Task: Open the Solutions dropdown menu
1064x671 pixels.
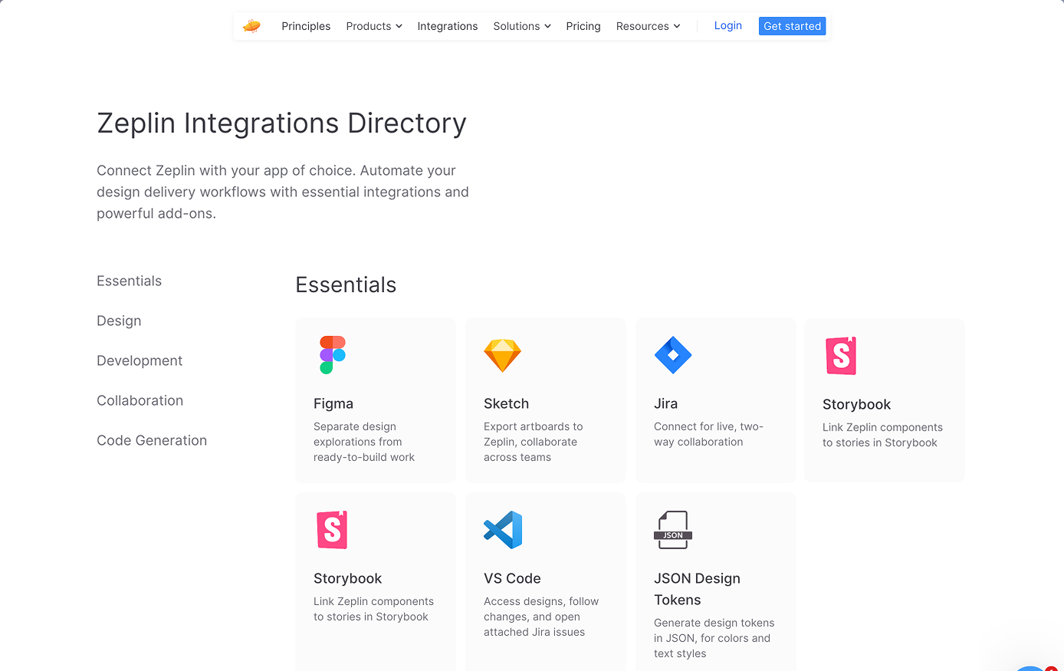Action: 521,26
